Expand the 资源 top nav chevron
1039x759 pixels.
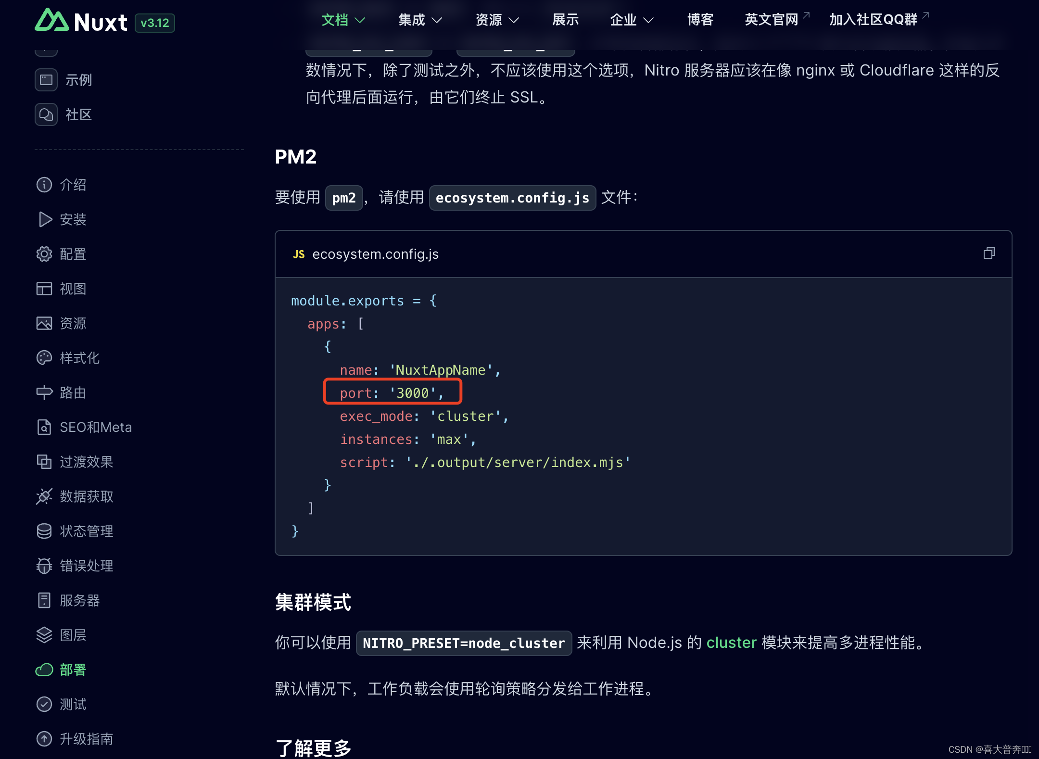(x=514, y=20)
